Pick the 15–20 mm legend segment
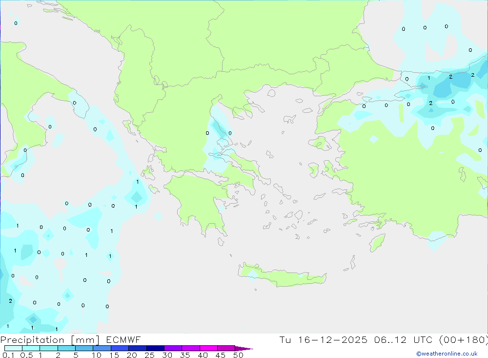 [120, 348]
